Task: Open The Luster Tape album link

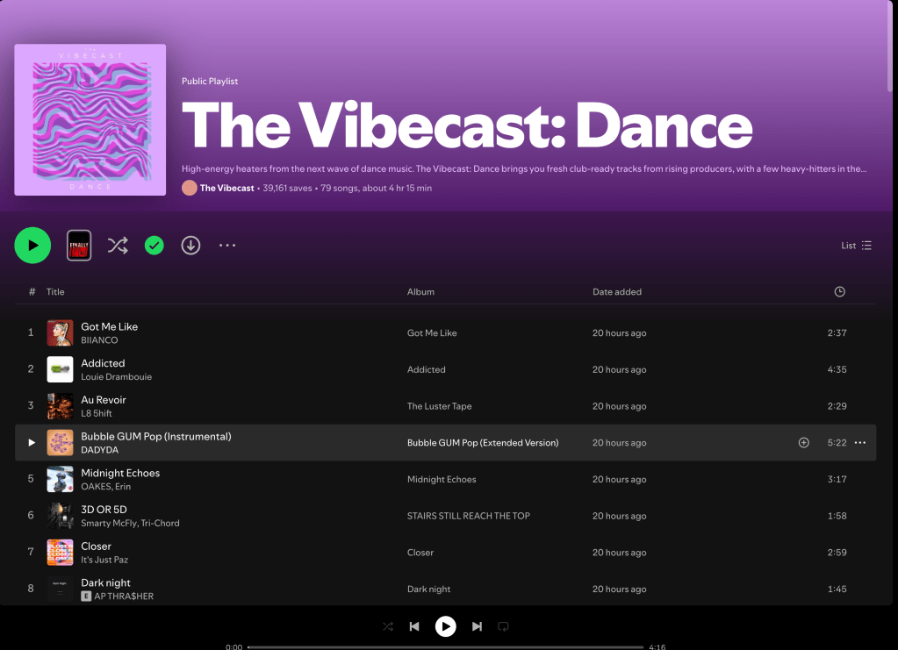Action: tap(439, 406)
